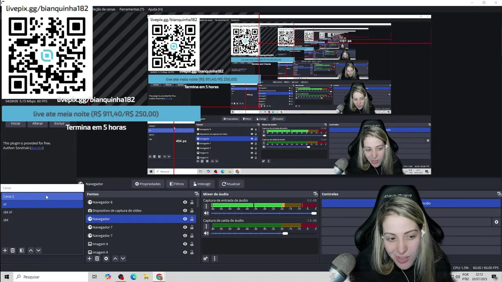Open File Explorer from the taskbar
The width and height of the screenshot is (502, 282).
coord(146,277)
